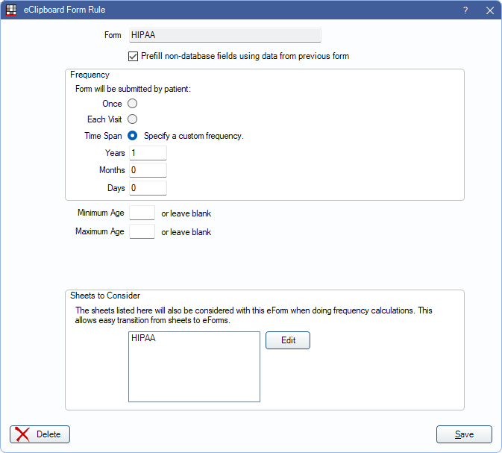Click the eClipboard app icon in title bar
Screen dimensions: 502x453
(x=11, y=10)
